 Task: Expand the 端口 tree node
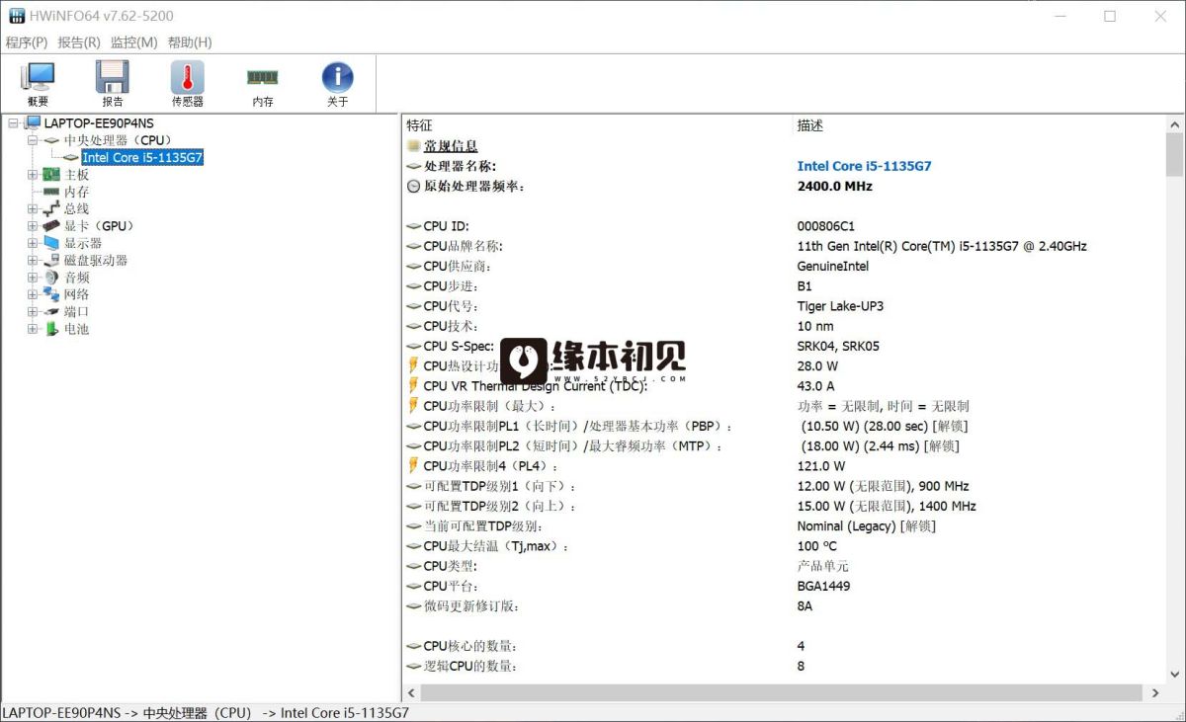[x=33, y=312]
